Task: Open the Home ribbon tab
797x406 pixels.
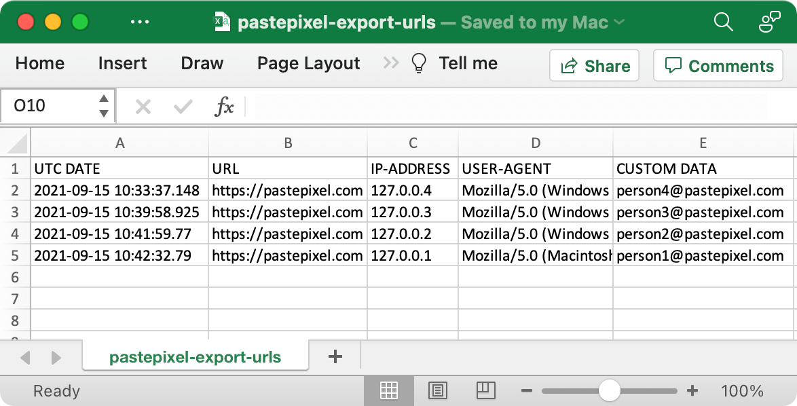Action: (40, 64)
